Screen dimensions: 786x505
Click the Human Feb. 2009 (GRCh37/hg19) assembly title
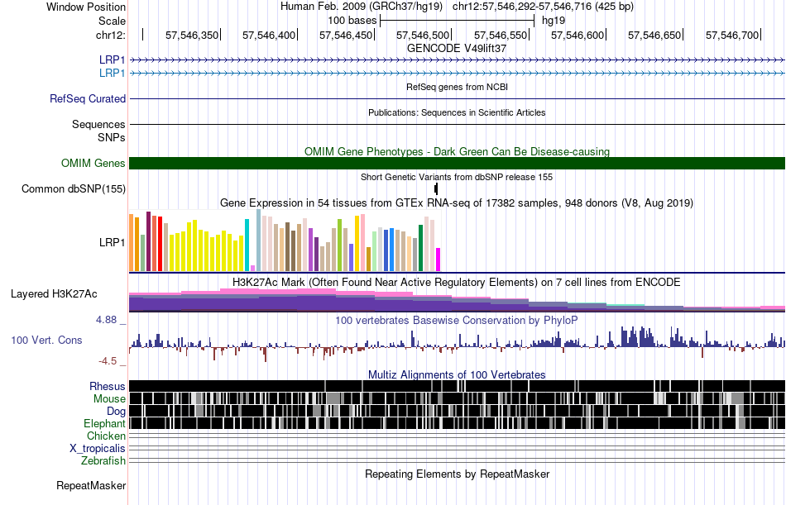click(362, 7)
